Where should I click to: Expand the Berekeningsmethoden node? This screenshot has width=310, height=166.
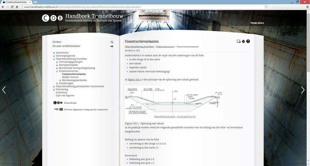(60, 80)
